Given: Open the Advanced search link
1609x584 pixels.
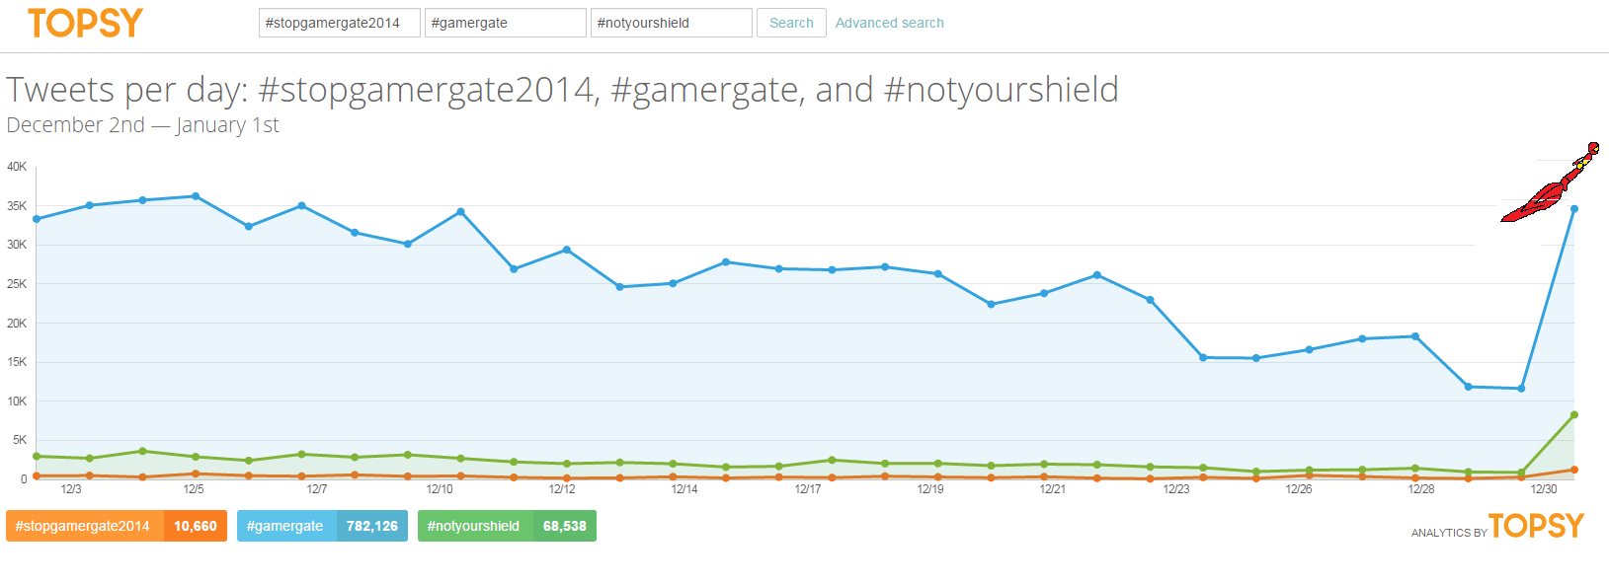Looking at the screenshot, I should (x=890, y=23).
